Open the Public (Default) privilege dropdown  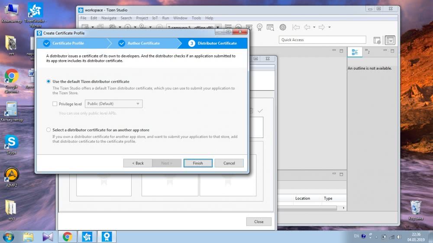pos(114,104)
